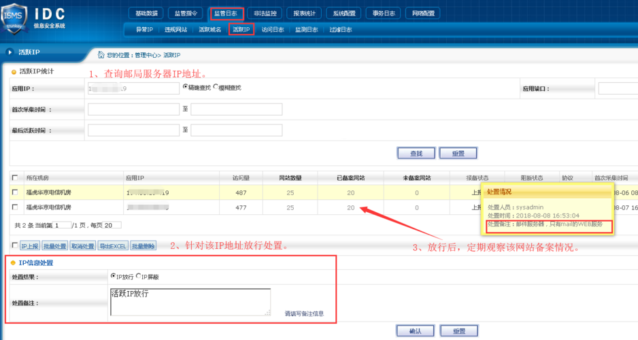
Task: Click 已备案网站 value 20 in 477 row
Action: [x=351, y=207]
